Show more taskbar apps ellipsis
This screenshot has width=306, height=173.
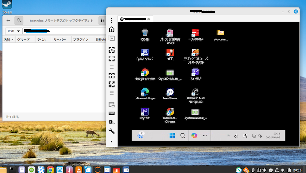[x=205, y=135]
